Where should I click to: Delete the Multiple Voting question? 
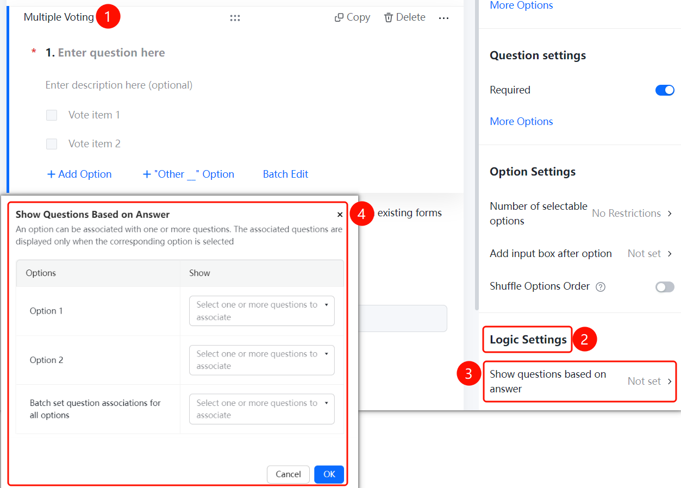click(405, 17)
